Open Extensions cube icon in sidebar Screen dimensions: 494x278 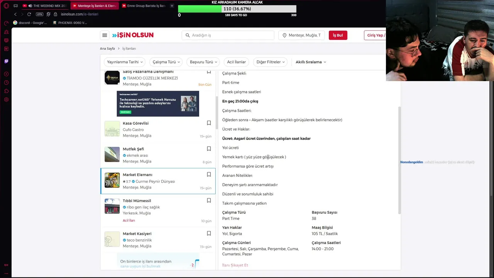[x=6, y=91]
